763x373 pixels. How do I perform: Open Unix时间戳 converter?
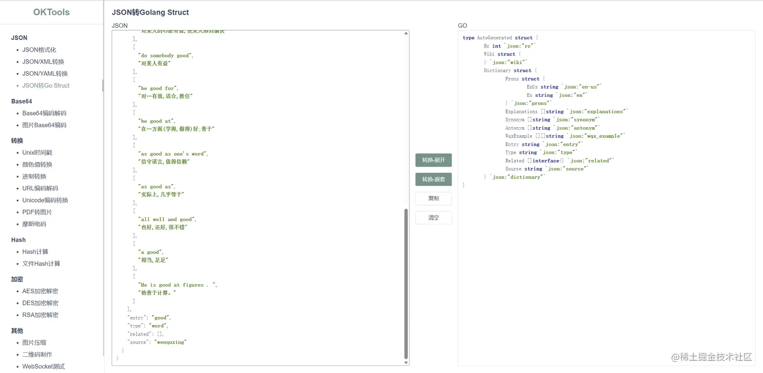(x=37, y=152)
